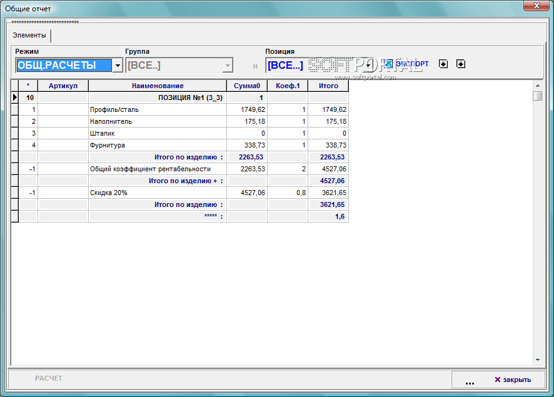Close the Общие отчет window

click(x=536, y=6)
